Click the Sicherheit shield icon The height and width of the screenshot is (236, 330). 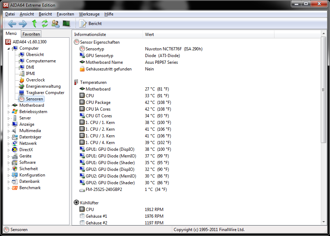(15, 169)
